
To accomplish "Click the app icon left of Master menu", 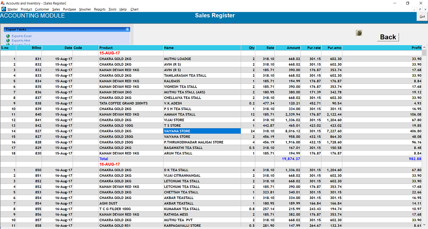I will [x=4, y=9].
